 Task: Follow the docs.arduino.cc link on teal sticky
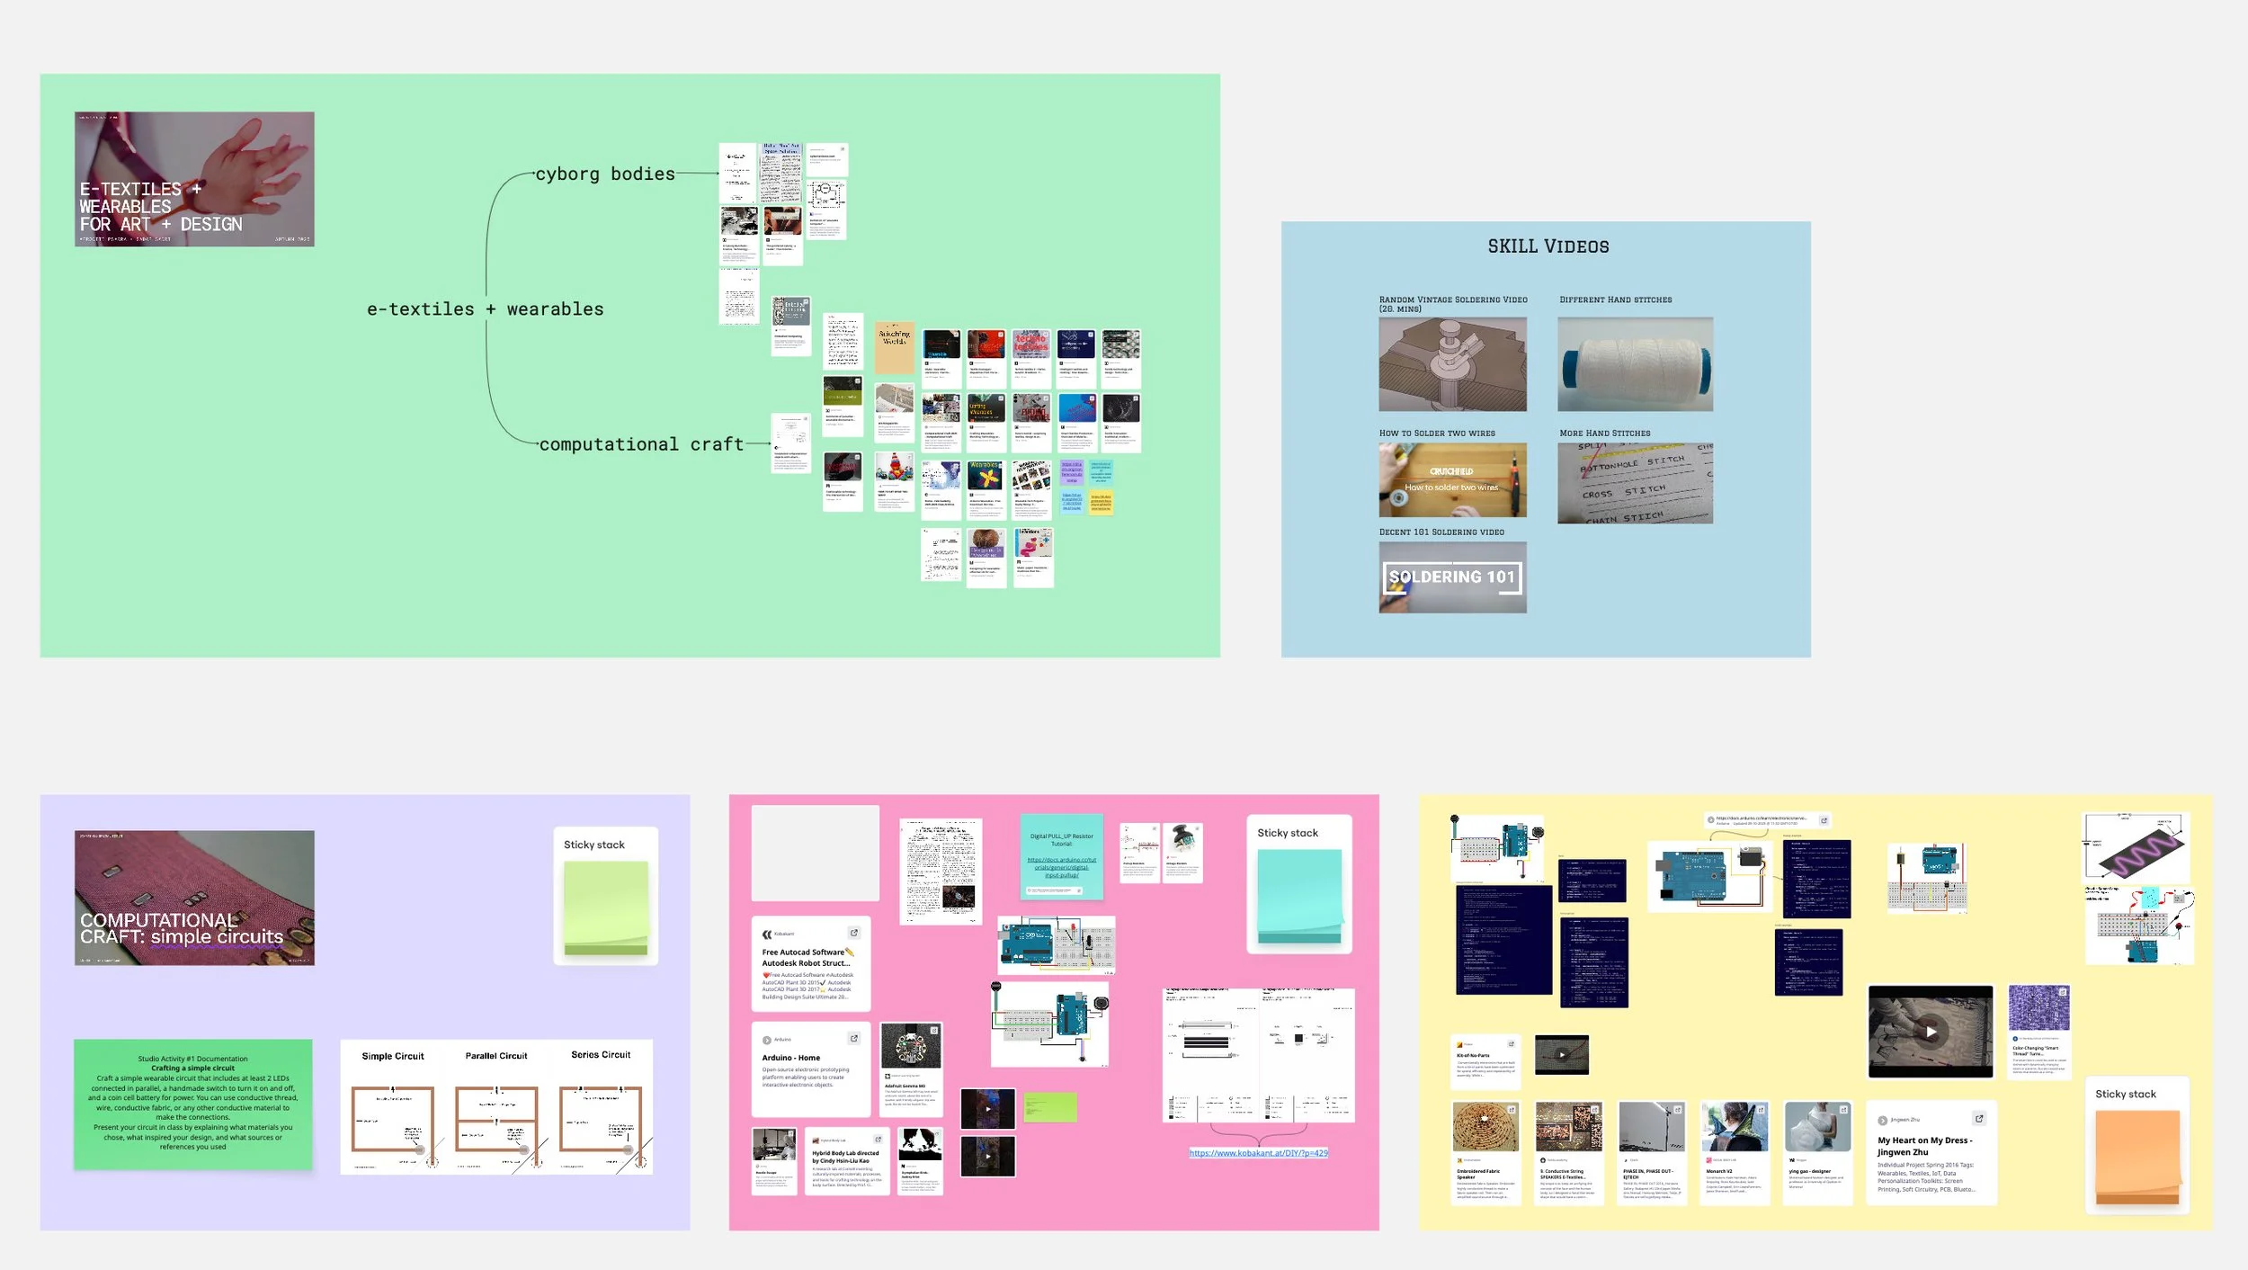point(1061,867)
